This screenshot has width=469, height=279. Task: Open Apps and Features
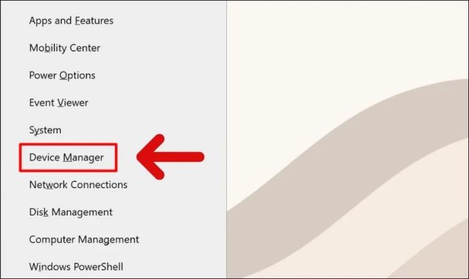pyautogui.click(x=71, y=21)
